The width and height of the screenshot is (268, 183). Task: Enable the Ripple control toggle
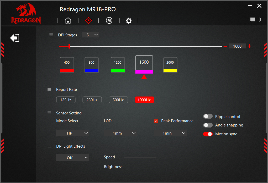(x=208, y=117)
